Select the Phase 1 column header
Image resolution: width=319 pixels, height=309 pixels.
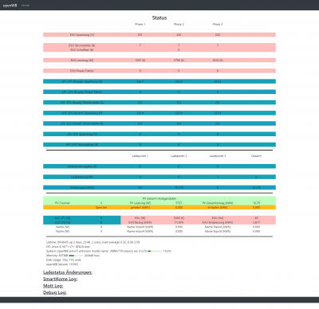click(x=140, y=24)
